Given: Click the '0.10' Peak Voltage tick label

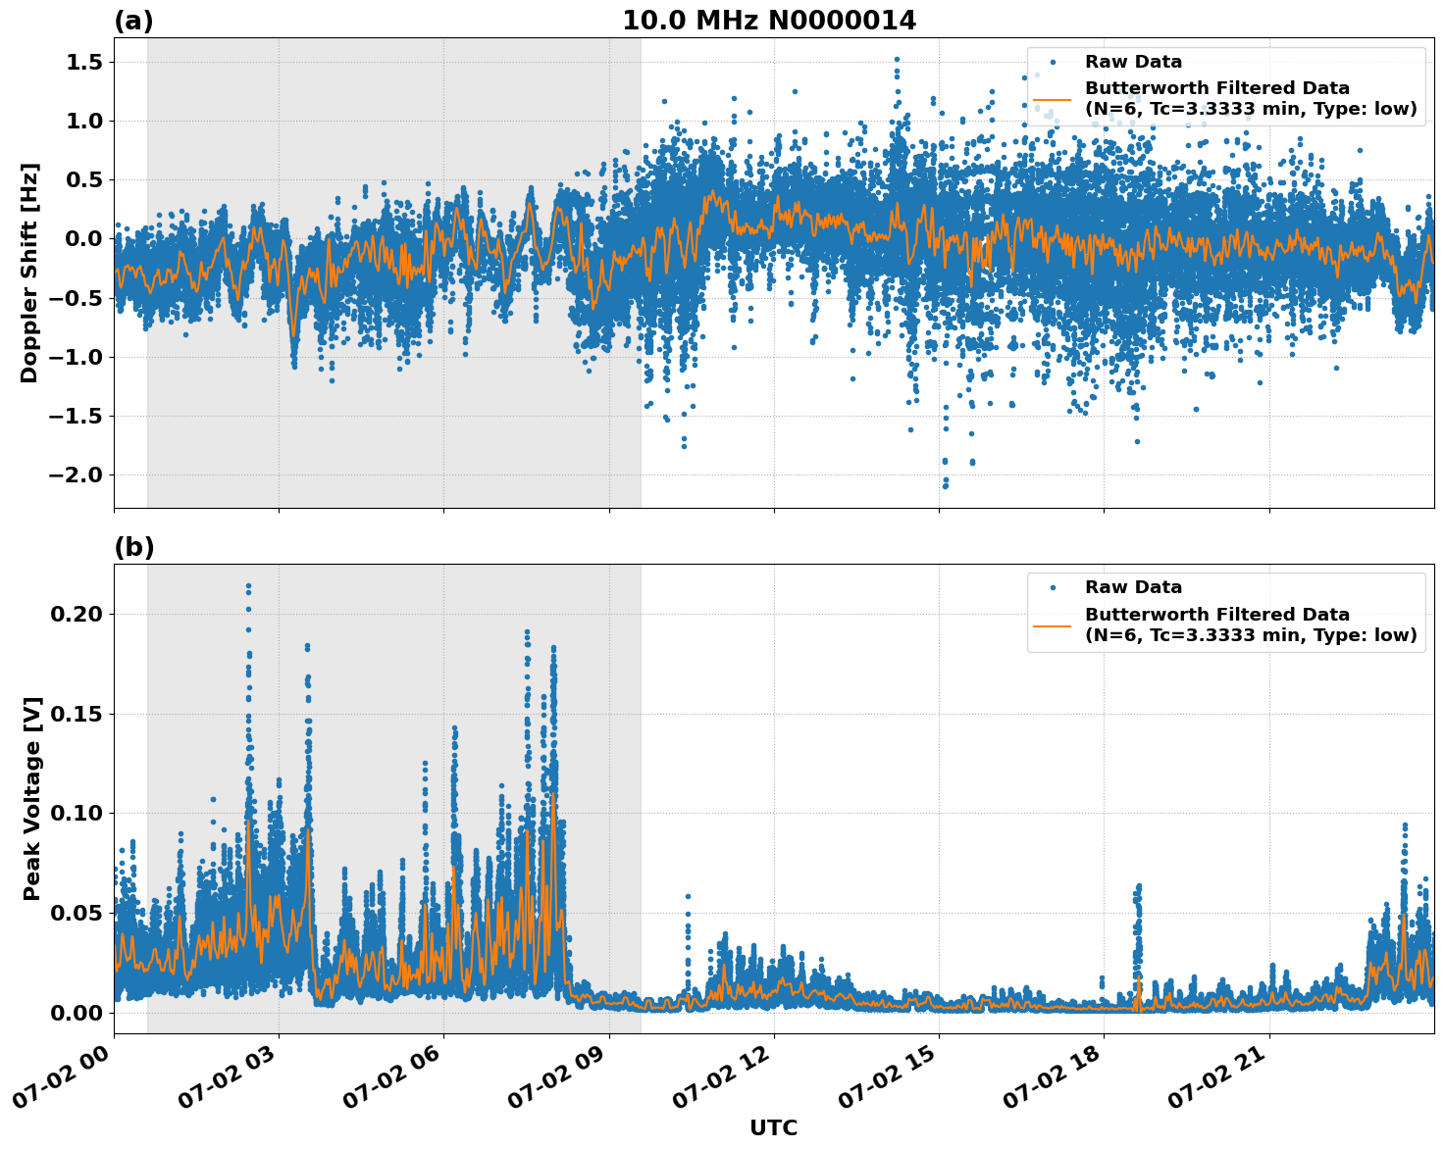Looking at the screenshot, I should [x=77, y=813].
